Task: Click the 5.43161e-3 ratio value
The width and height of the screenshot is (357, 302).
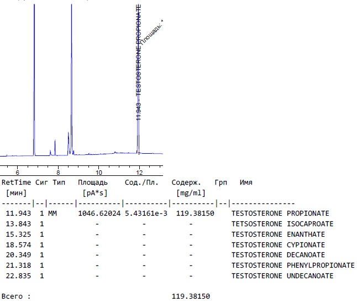Action: [146, 214]
